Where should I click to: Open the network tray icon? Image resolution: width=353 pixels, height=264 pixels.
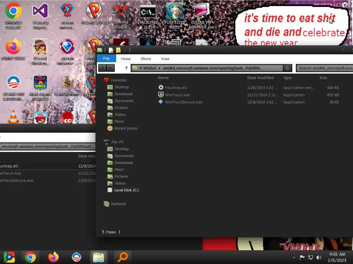(311, 257)
